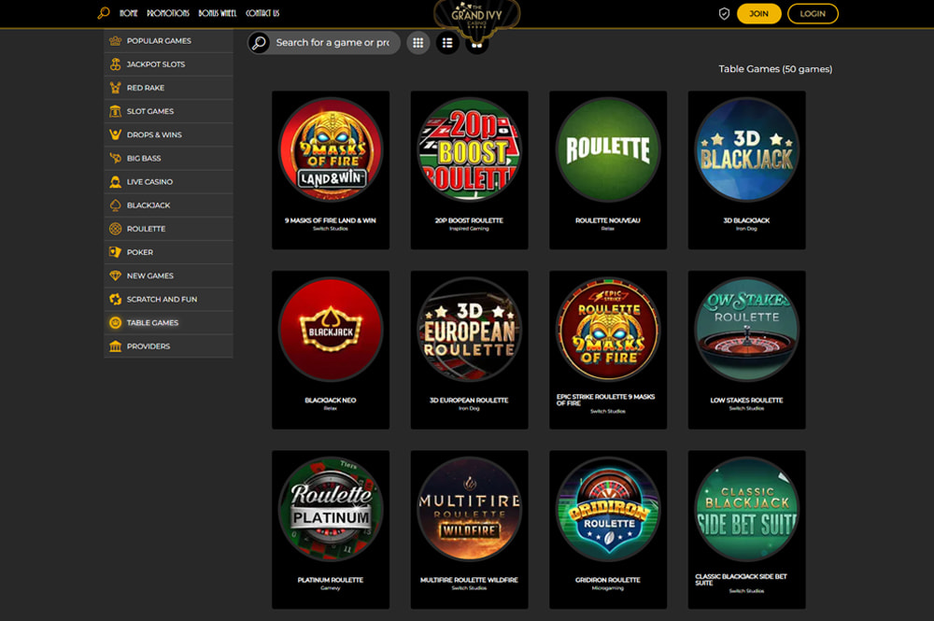Click the Big Bass fish icon
The image size is (934, 621).
(116, 159)
